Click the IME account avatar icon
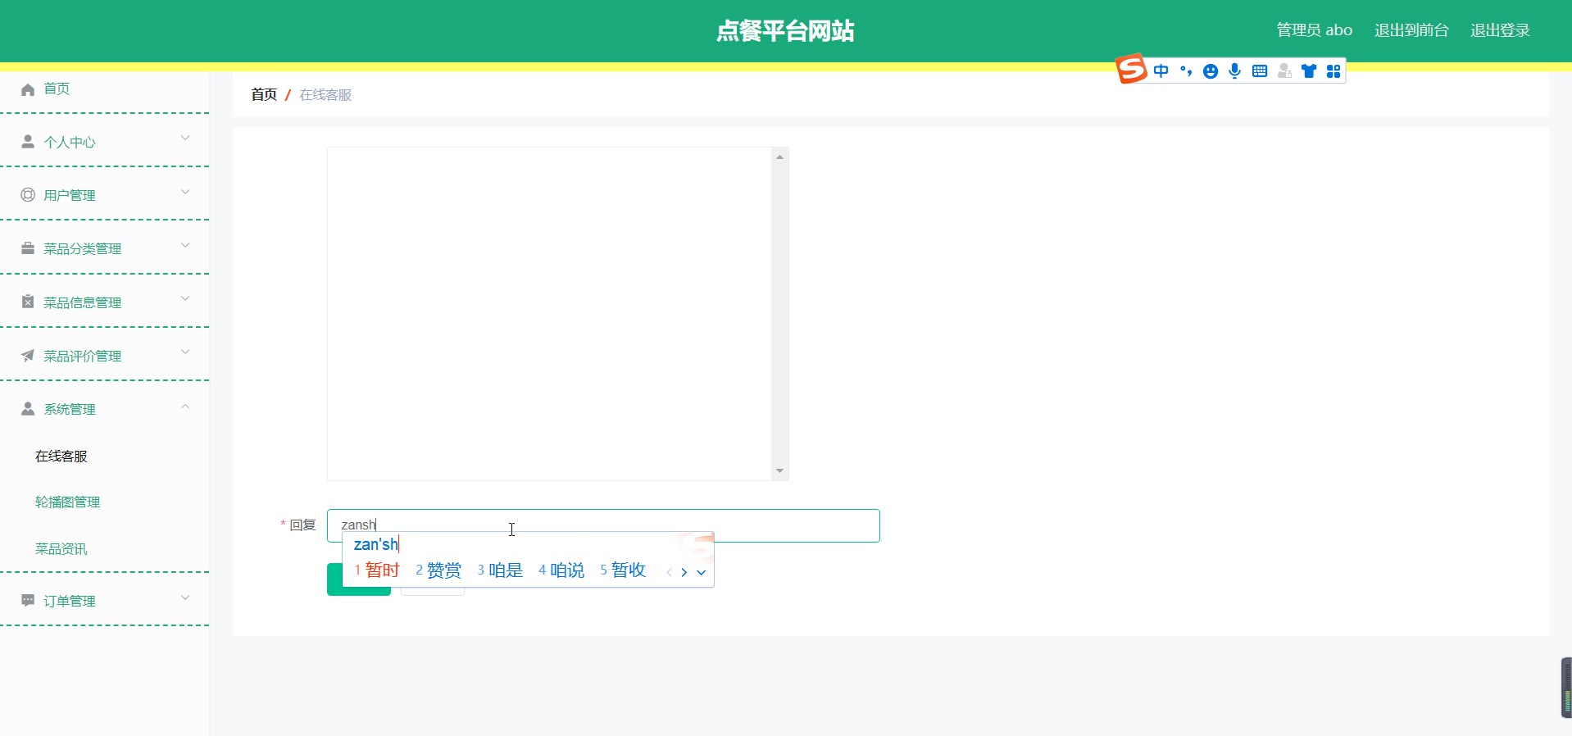1572x736 pixels. [x=1284, y=71]
